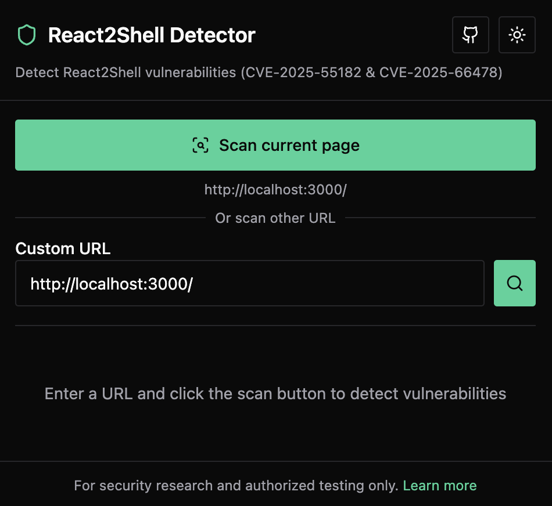The height and width of the screenshot is (506, 552).
Task: Click the green scan button bar
Action: 275,145
